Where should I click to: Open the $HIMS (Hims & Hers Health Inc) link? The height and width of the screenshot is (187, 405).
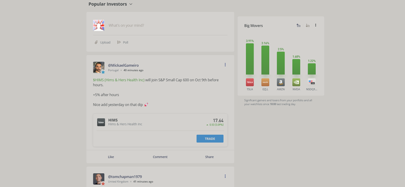coord(119,80)
